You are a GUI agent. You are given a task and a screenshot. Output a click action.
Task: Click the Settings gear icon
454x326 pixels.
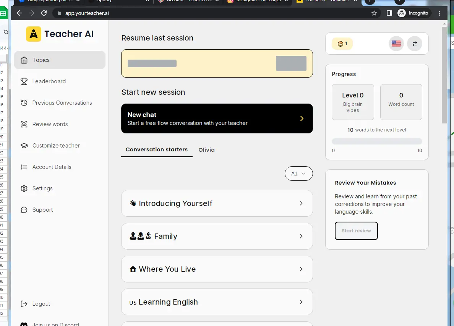(x=24, y=188)
